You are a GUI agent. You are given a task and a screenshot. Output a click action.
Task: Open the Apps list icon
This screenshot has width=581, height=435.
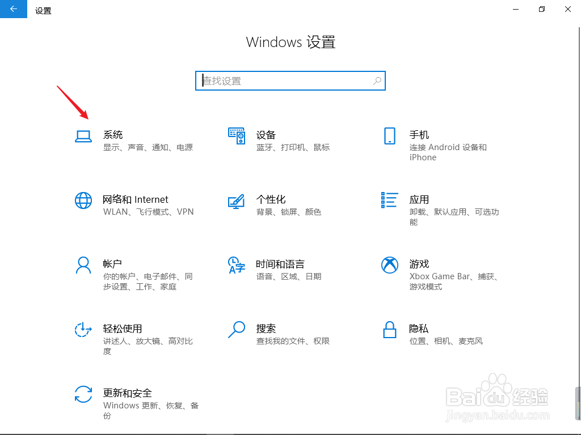click(x=389, y=200)
